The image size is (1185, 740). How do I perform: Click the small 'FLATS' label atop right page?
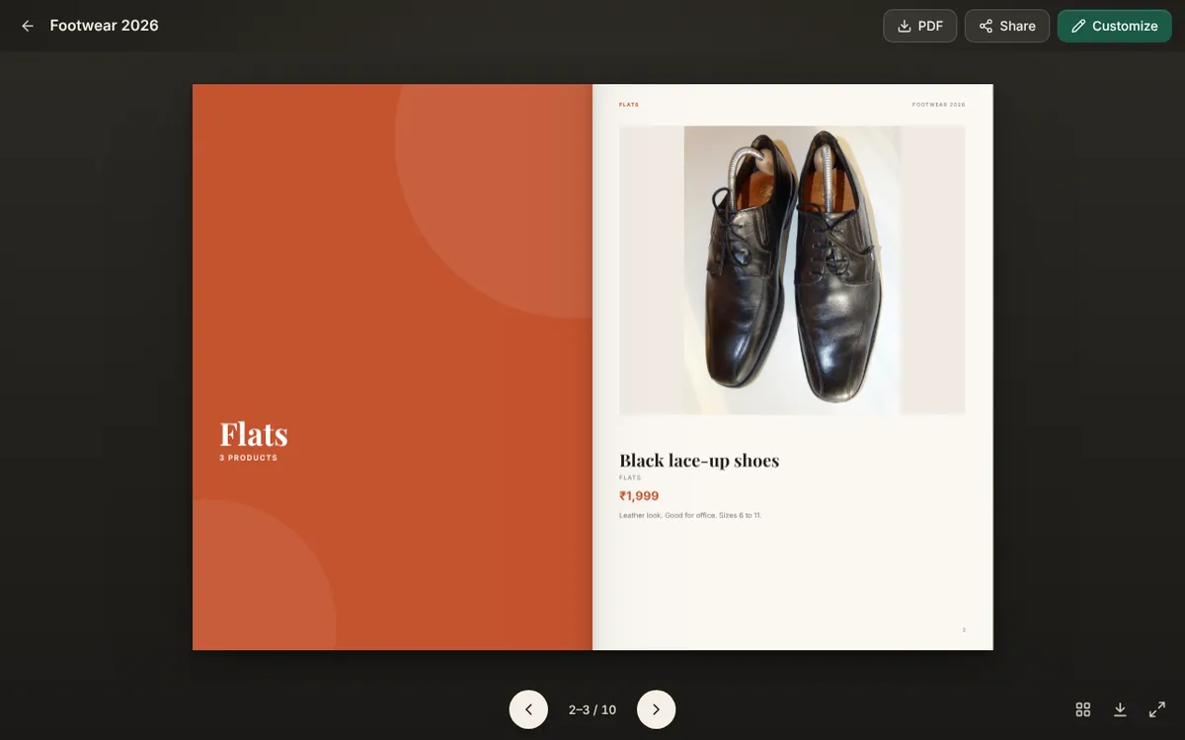629,105
